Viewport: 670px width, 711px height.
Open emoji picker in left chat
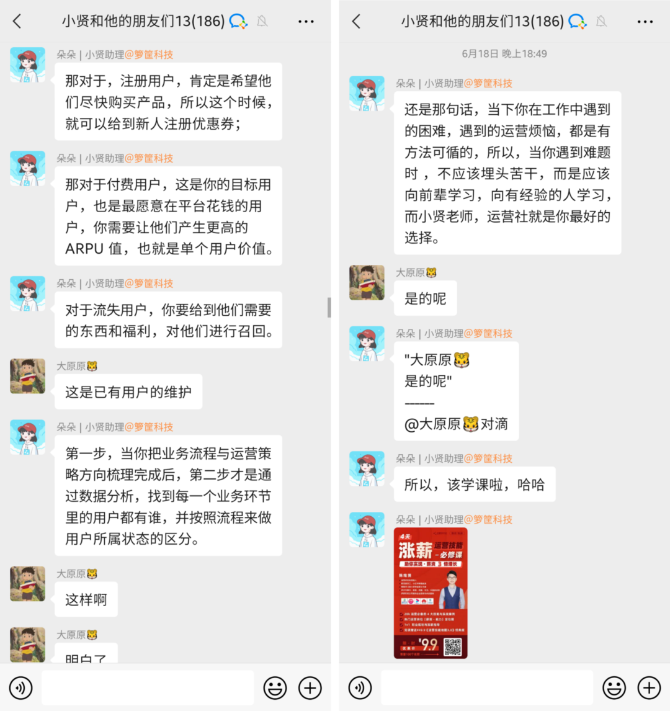pyautogui.click(x=275, y=688)
